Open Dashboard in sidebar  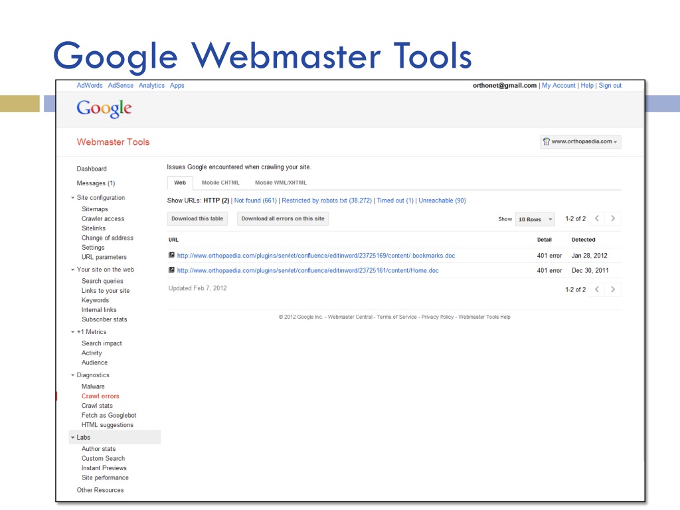[92, 169]
